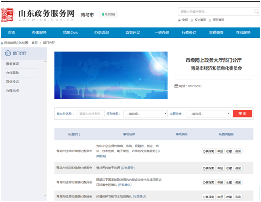Click 办事指南 for 进口设备免税确认 row
Image resolution: width=261 pixels, height=202 pixels.
click(208, 183)
